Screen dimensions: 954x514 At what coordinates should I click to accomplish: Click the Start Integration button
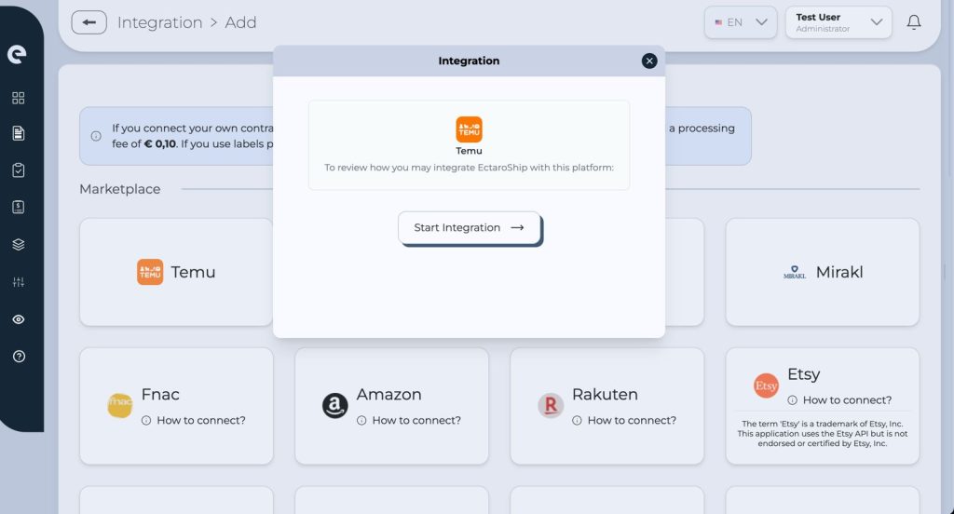pyautogui.click(x=469, y=227)
